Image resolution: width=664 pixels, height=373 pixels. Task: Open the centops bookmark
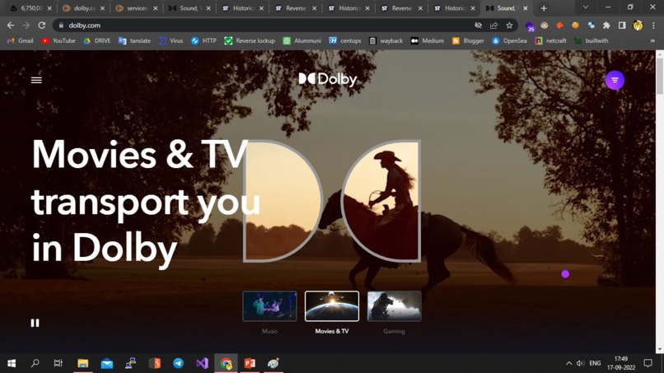pos(345,40)
